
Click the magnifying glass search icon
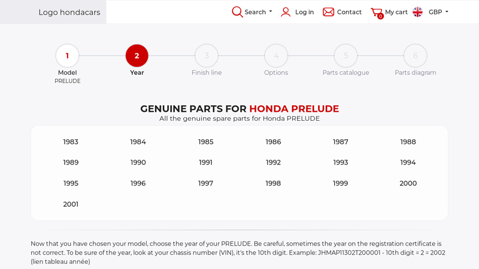tap(237, 12)
